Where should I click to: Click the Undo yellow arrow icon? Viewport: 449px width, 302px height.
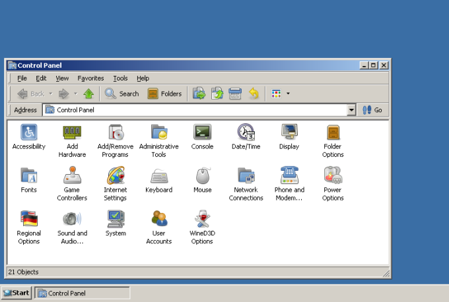click(x=254, y=94)
